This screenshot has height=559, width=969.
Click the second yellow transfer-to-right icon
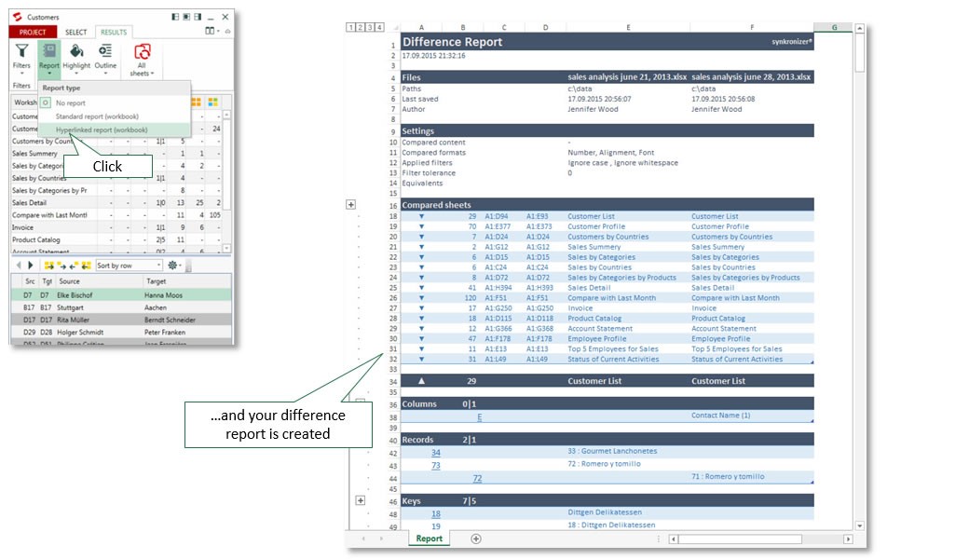[61, 265]
